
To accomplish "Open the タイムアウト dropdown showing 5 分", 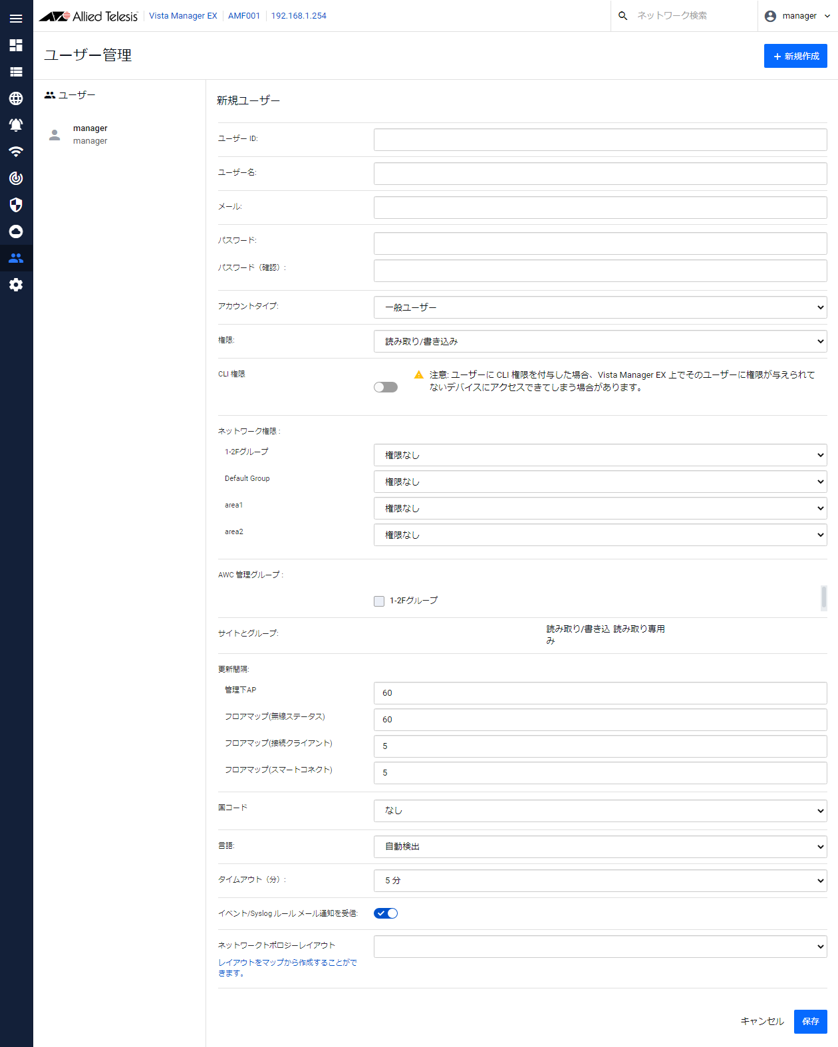I will coord(601,880).
